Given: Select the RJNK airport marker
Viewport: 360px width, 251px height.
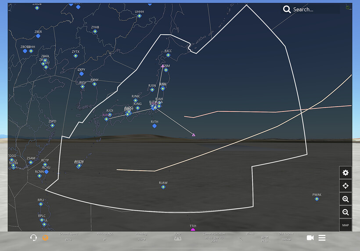Looking at the screenshot, I should coord(136,100).
